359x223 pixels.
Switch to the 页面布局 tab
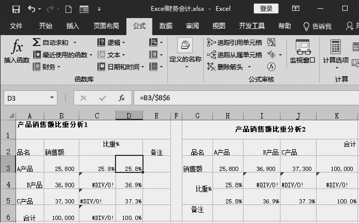106,26
